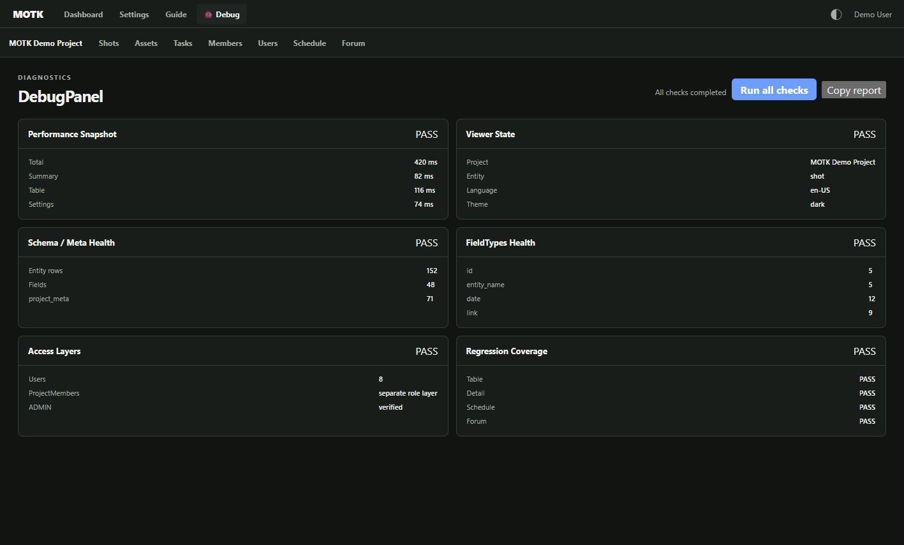Open the Demo User account menu
This screenshot has width=904, height=545.
coord(873,14)
